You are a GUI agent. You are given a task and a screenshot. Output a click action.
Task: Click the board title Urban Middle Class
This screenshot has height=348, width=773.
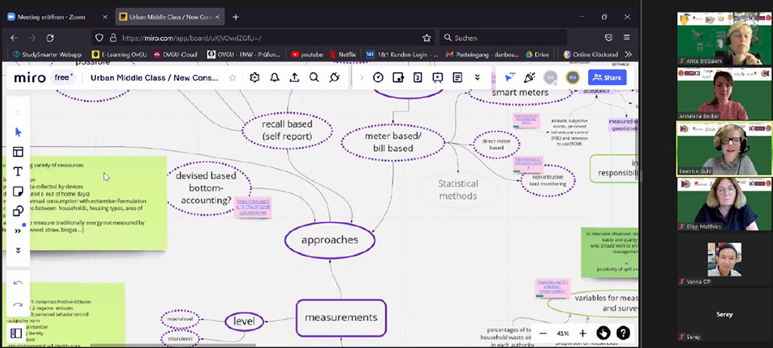coord(154,78)
